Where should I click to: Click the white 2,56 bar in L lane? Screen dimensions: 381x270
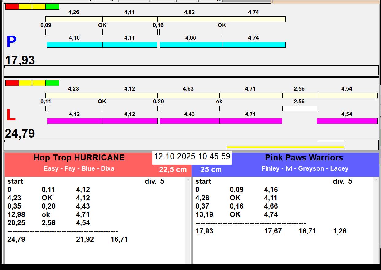299,108
